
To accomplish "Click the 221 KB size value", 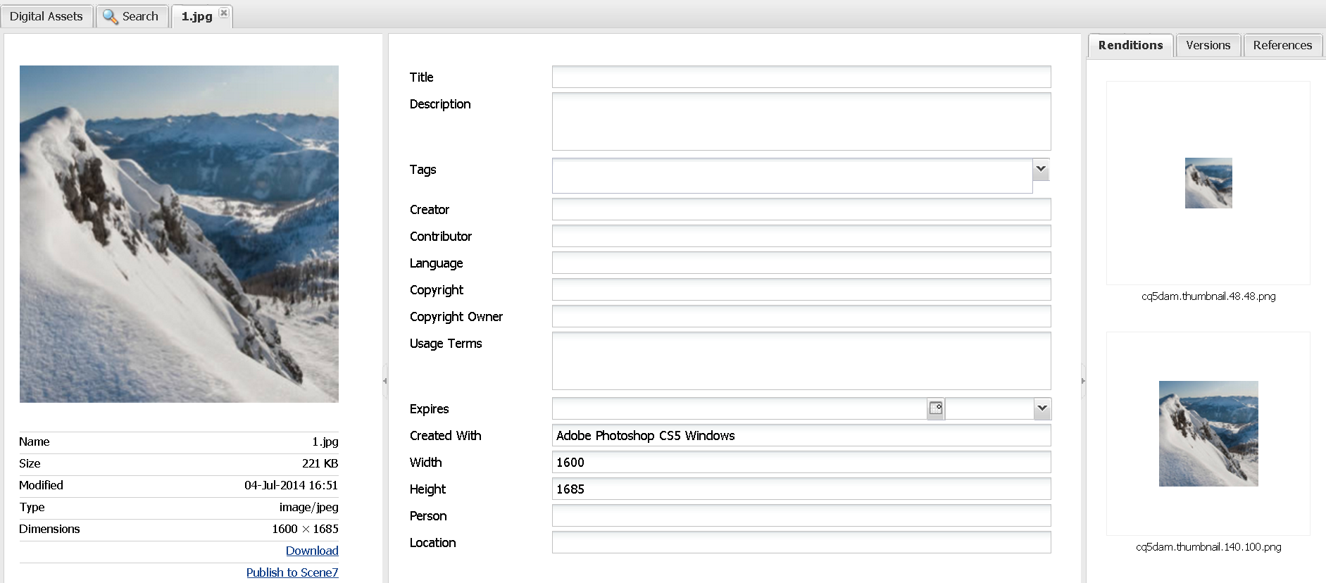I will pos(320,463).
